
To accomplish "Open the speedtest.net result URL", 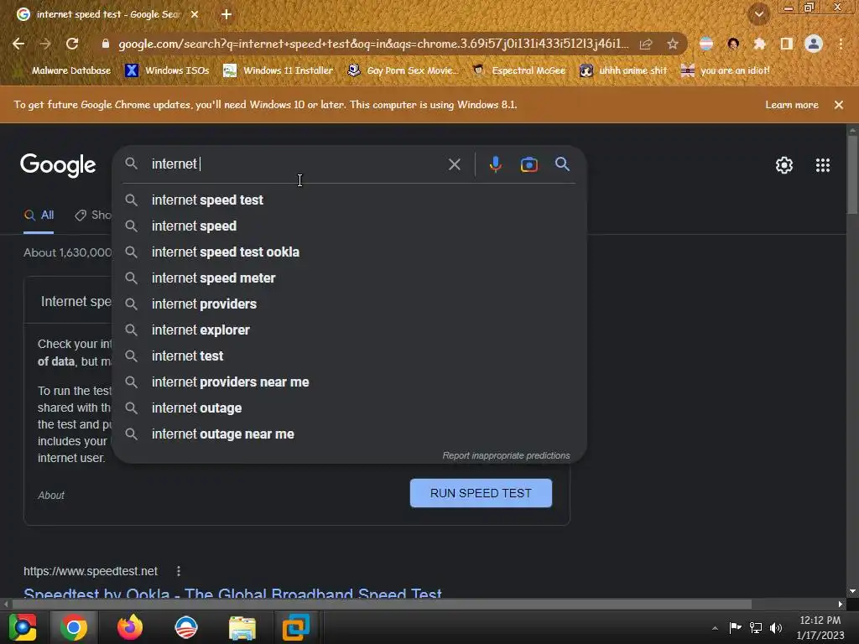I will coord(91,571).
